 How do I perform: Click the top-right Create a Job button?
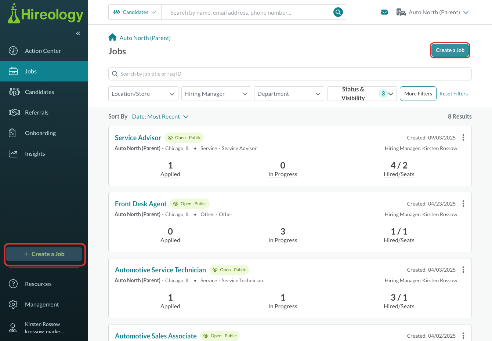tap(450, 50)
